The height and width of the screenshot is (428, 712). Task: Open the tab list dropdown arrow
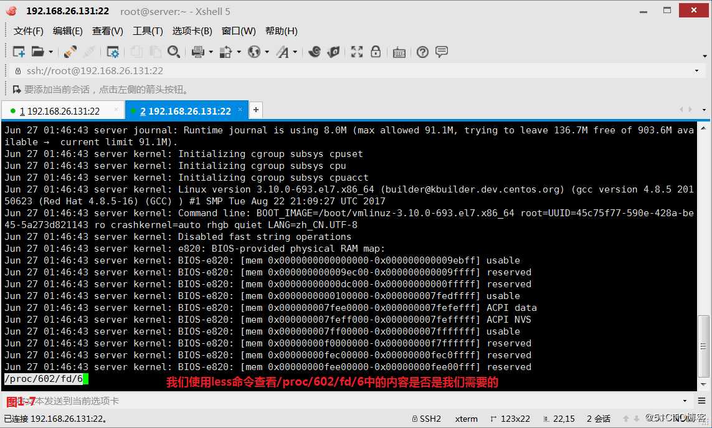pyautogui.click(x=704, y=110)
